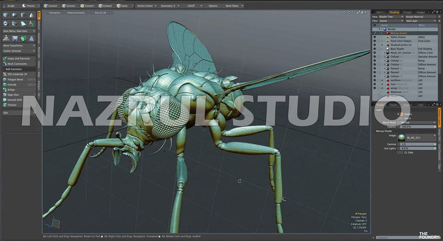Click the viewport zoom magnifier icon
Viewport: 443px width, 241px height.
point(354,13)
